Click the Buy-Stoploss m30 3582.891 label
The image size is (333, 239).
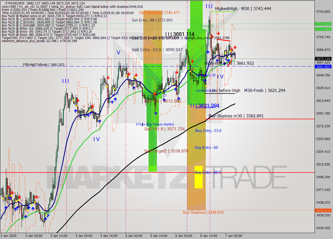236,116
